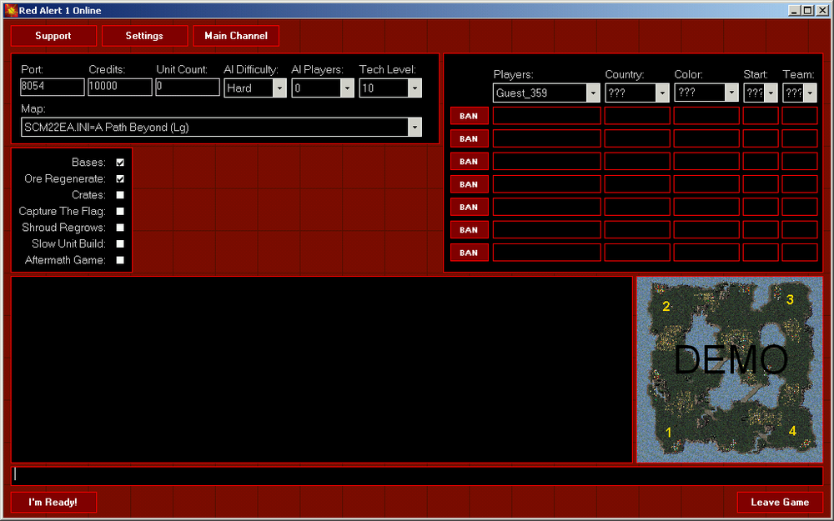This screenshot has height=521, width=834.
Task: Focus the Port input field
Action: tap(52, 88)
